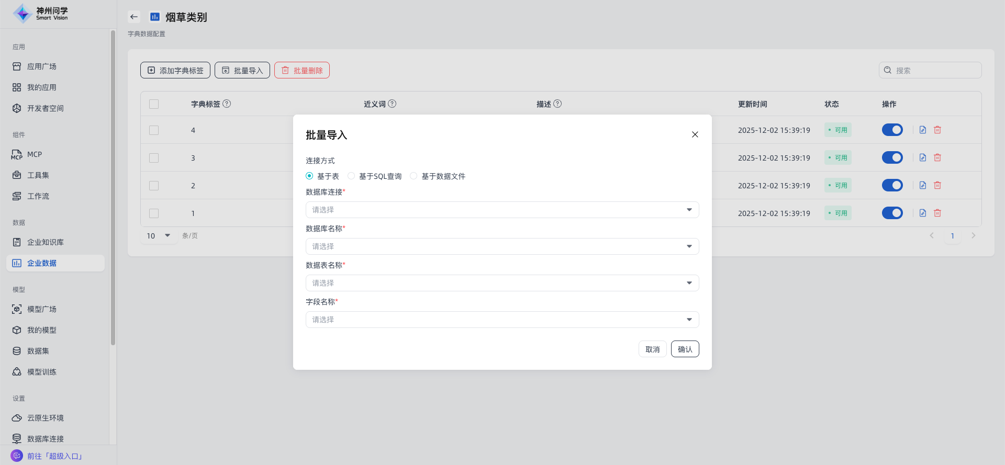This screenshot has height=465, width=1005.
Task: Click the help icon next to 近义词
Action: 392,104
